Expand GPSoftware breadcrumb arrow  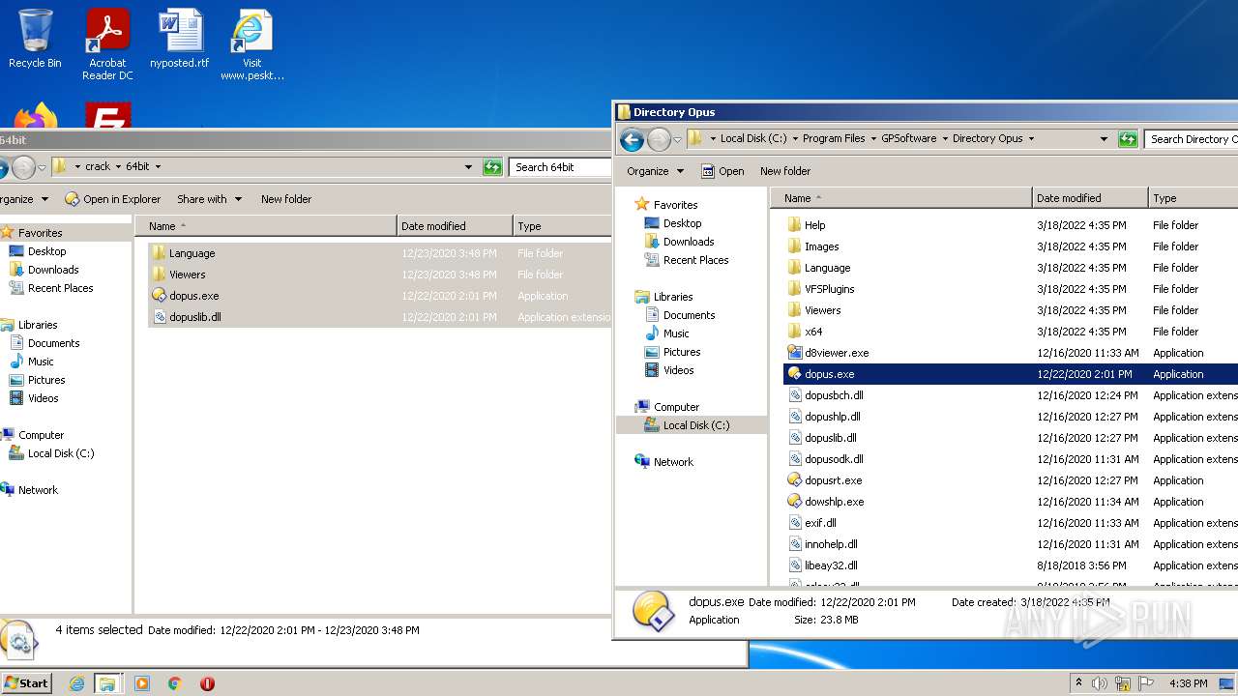pos(945,139)
